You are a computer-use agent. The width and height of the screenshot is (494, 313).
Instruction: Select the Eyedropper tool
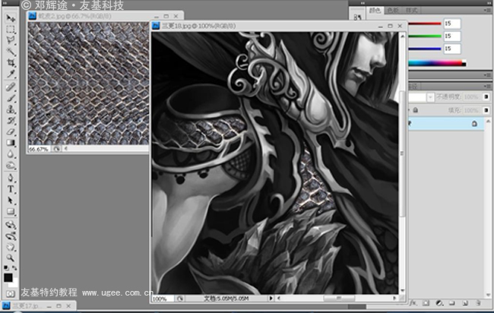point(11,74)
